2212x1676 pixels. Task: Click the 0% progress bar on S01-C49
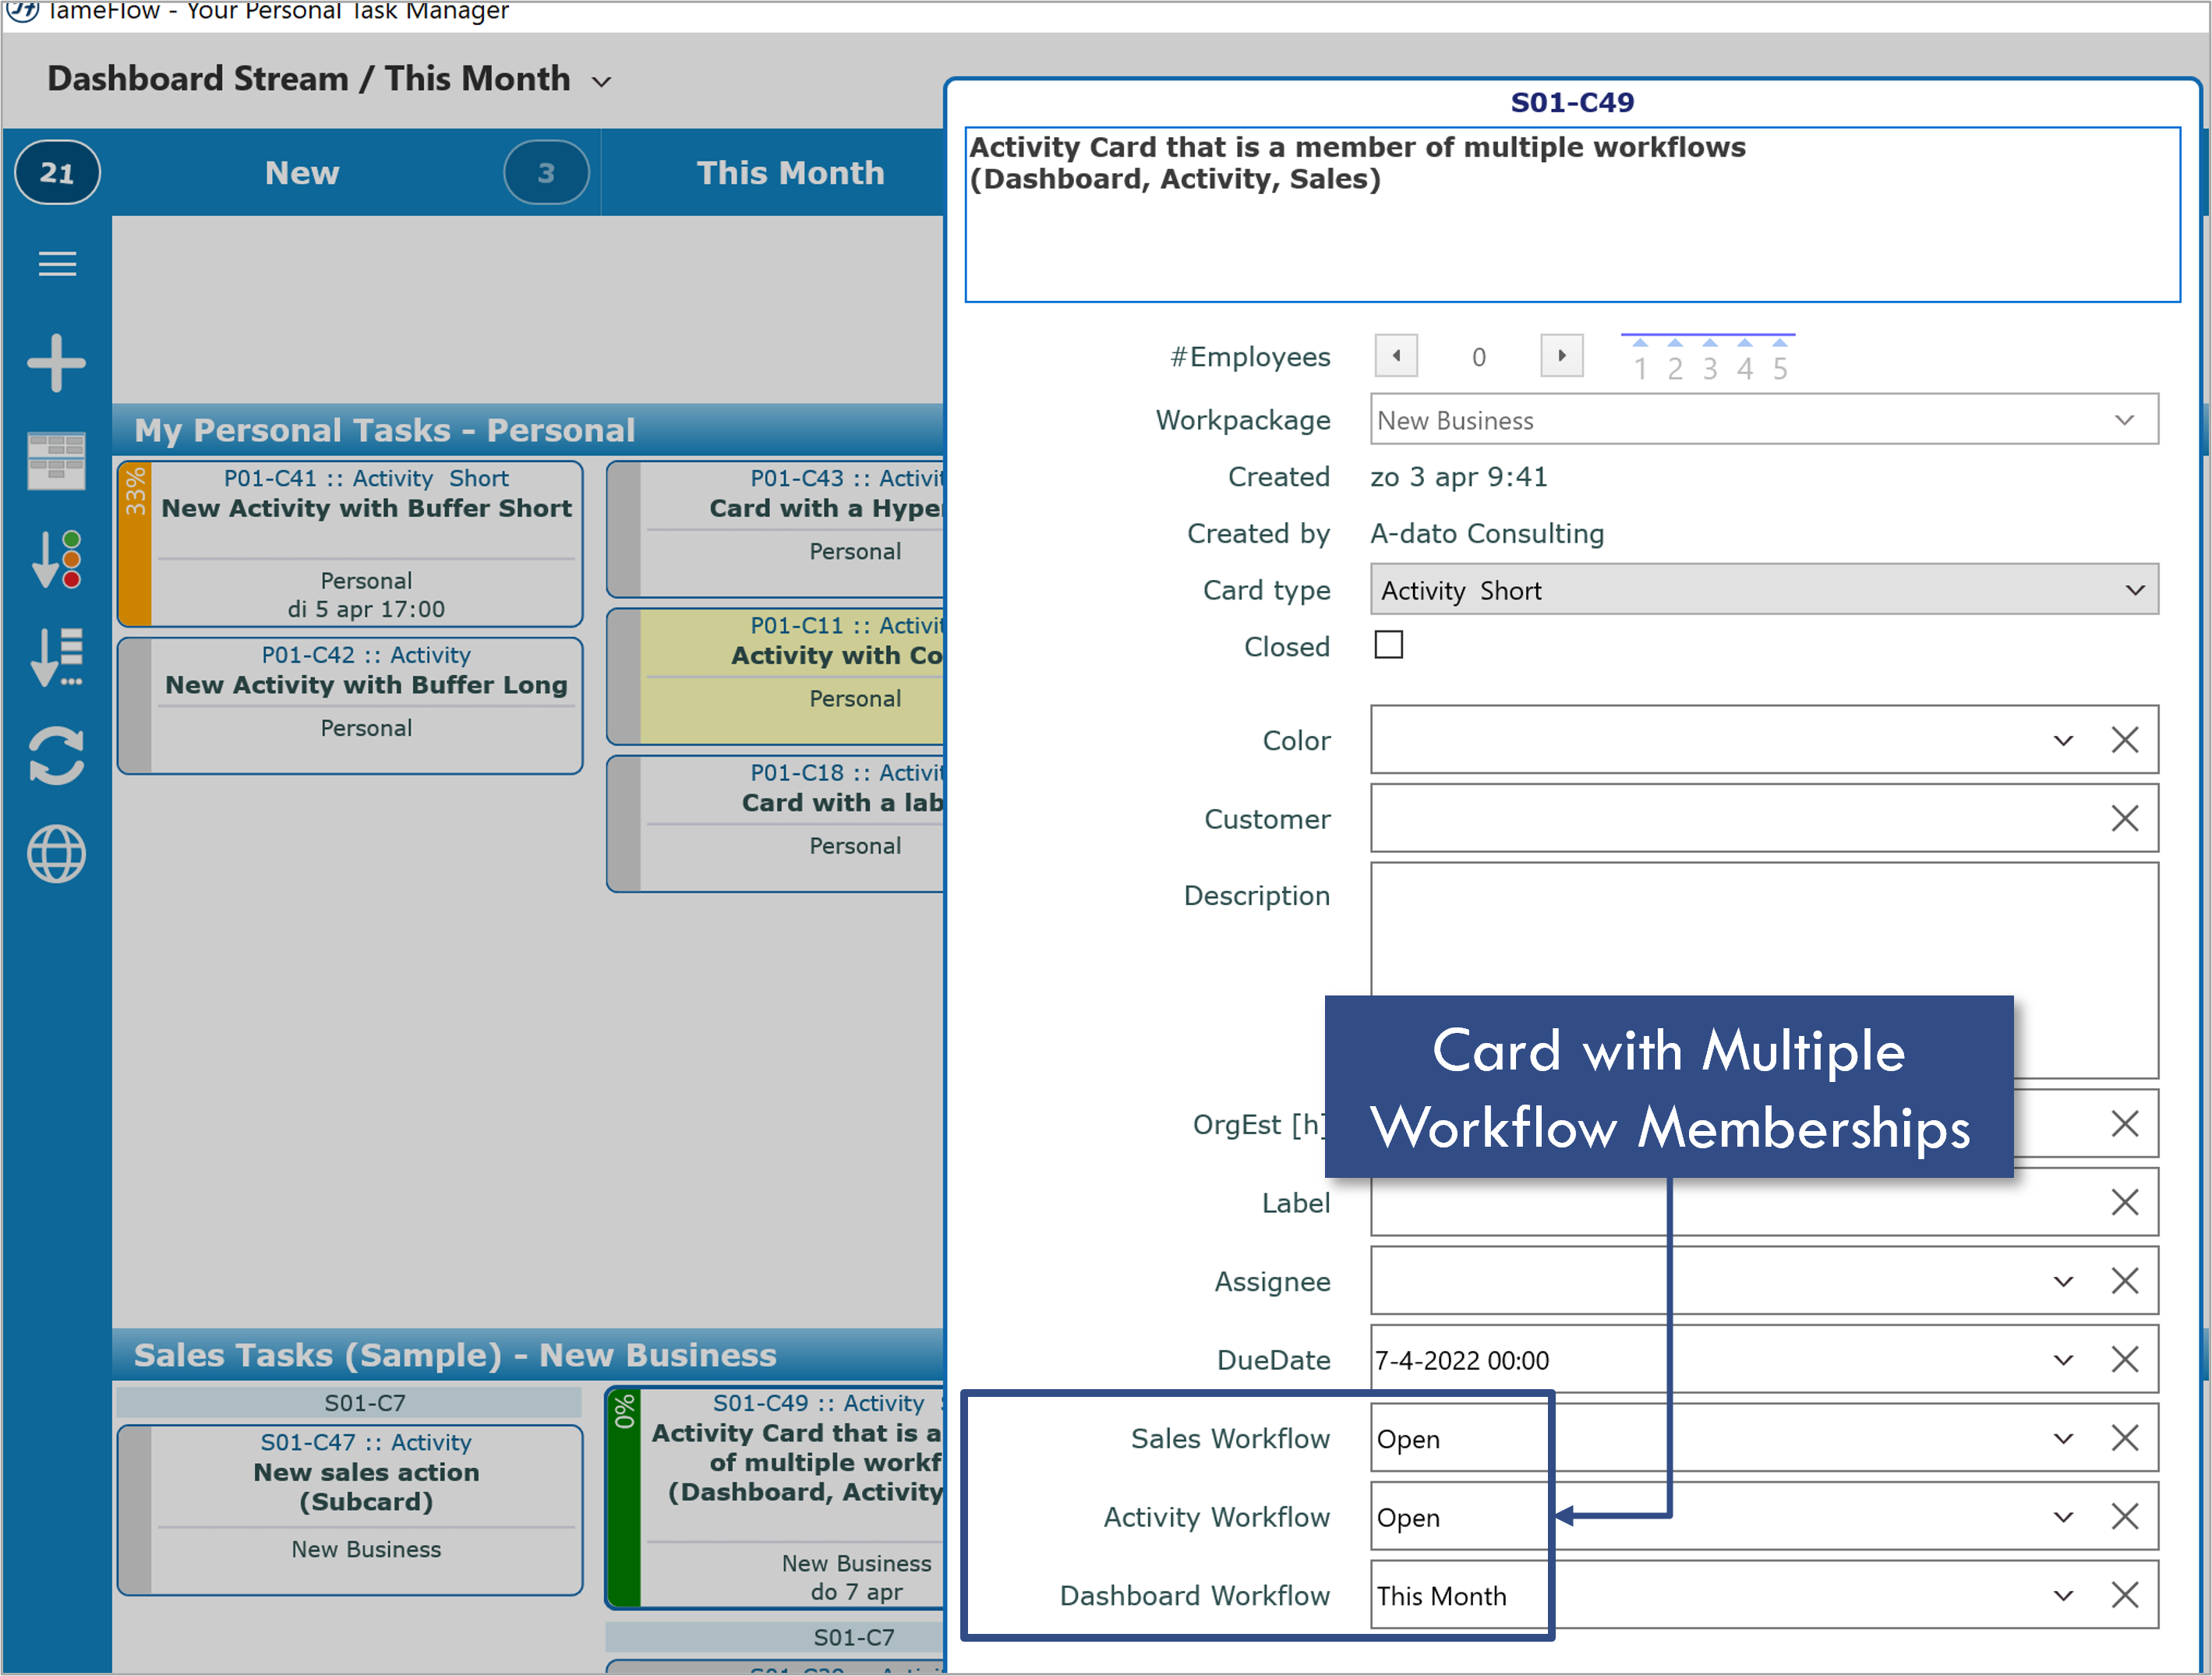624,1497
